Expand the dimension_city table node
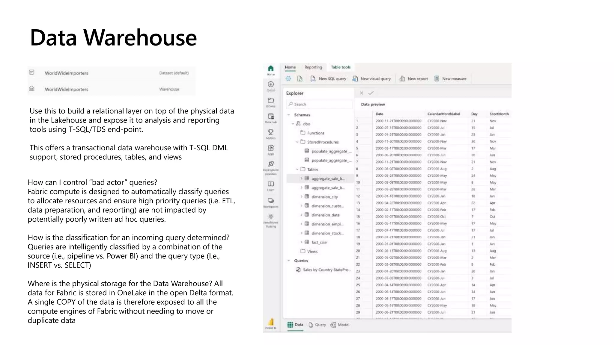Viewport: 614px width, 345px height. coord(302,197)
